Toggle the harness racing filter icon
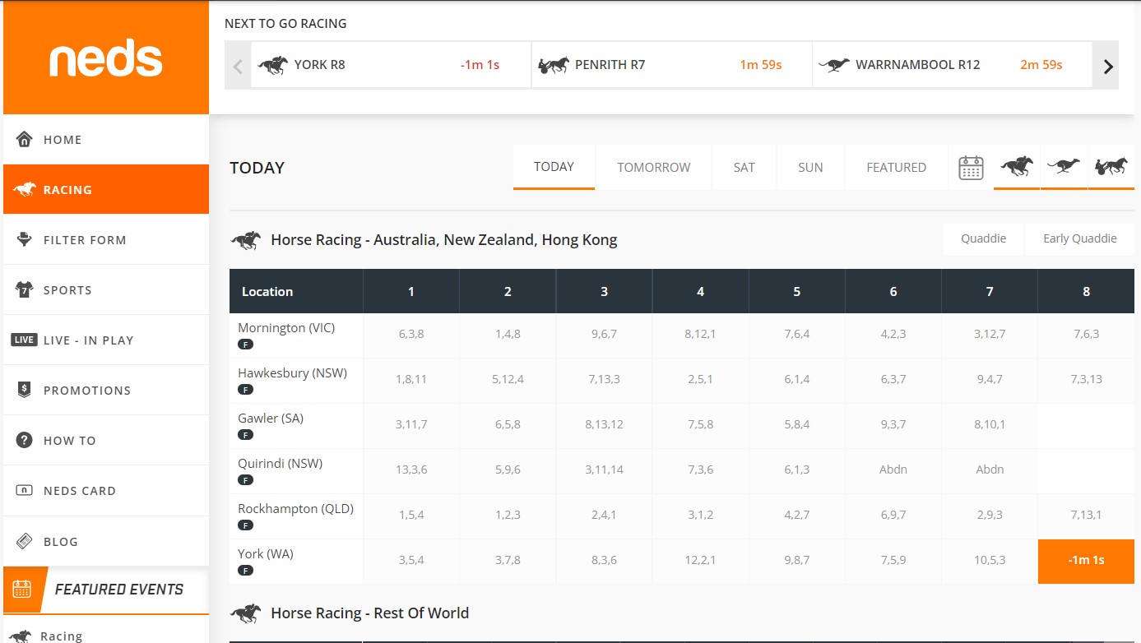This screenshot has width=1141, height=643. coord(1111,167)
